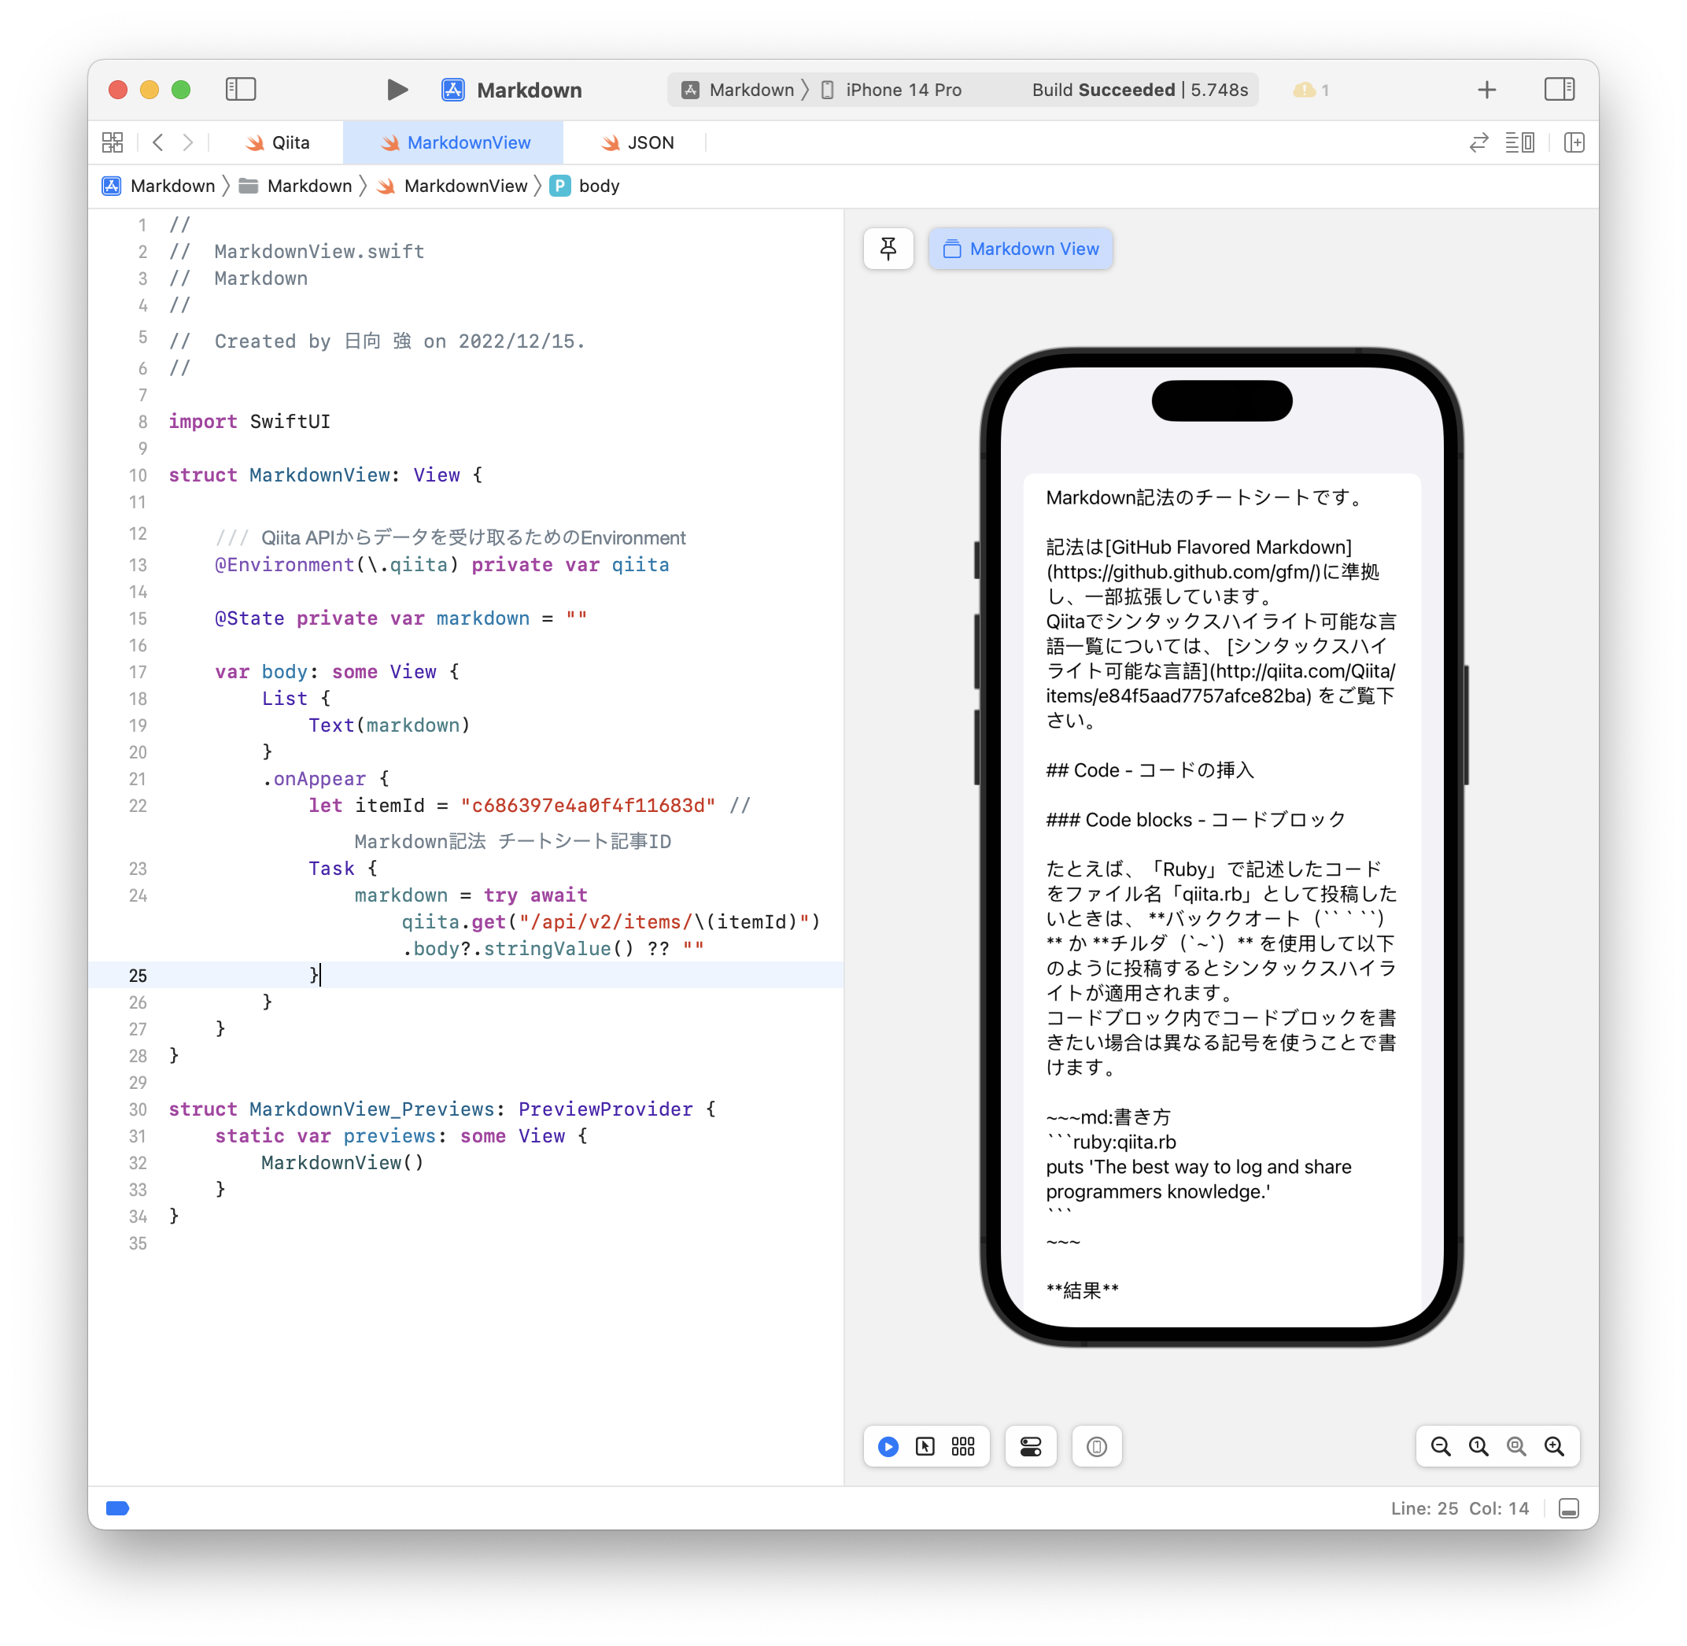Viewport: 1687px width, 1646px height.
Task: Start live preview with the play icon
Action: [x=887, y=1446]
